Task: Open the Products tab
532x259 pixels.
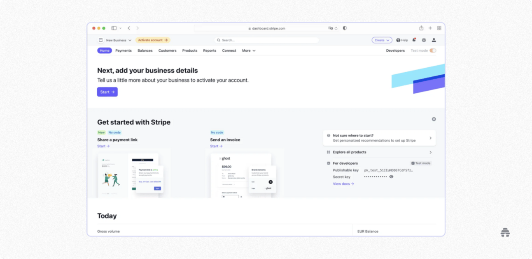Action: pyautogui.click(x=190, y=50)
